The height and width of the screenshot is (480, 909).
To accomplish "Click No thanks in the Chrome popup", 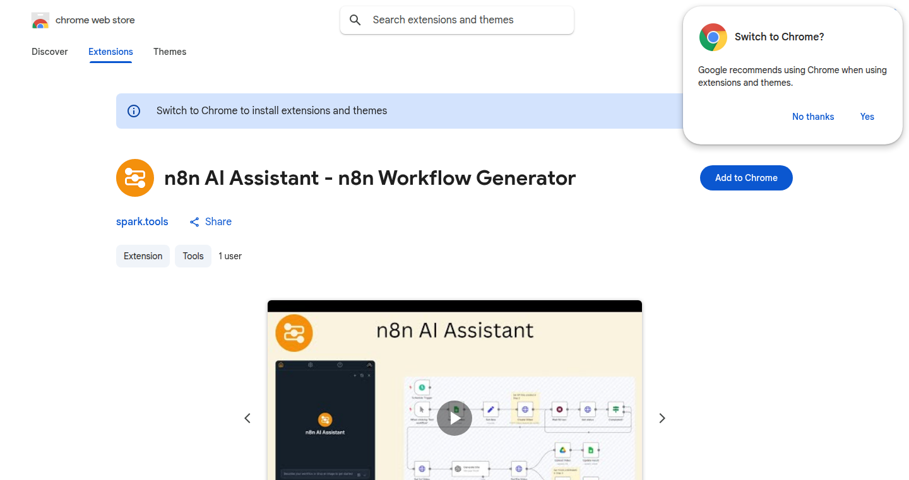I will 813,117.
